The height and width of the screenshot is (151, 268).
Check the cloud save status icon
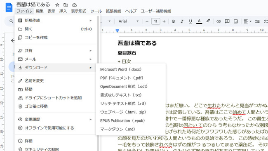coord(74,5)
